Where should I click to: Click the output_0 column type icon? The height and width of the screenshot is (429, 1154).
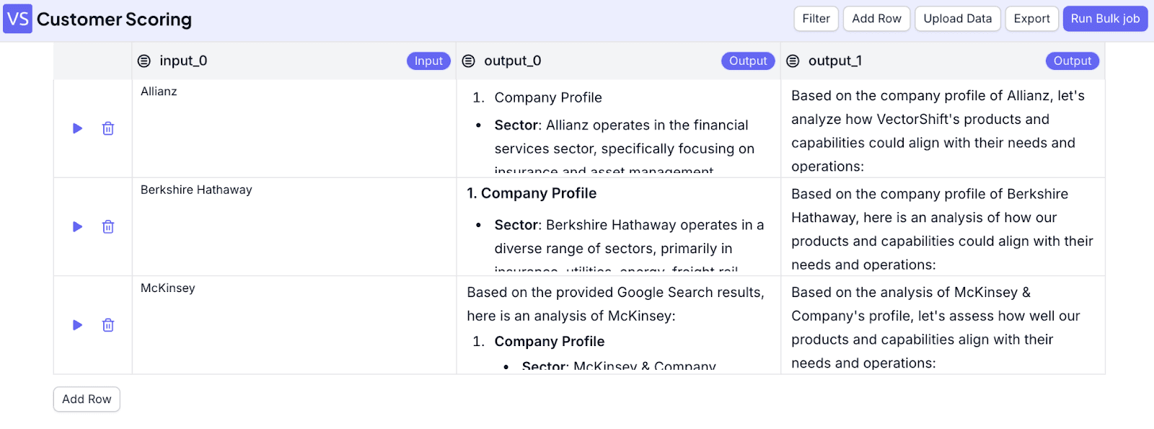(469, 61)
